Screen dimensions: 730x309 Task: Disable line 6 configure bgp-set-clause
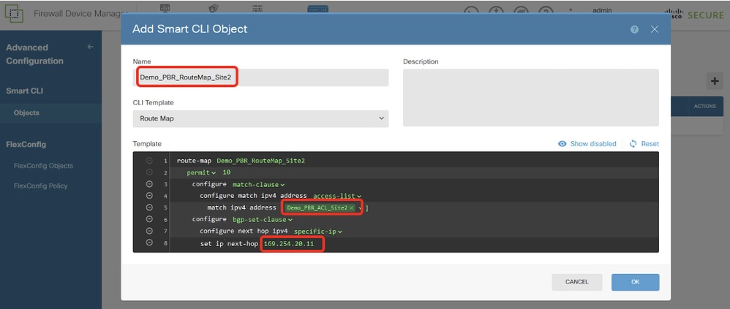click(x=149, y=219)
